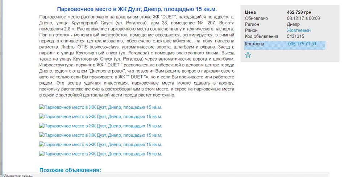Image resolution: width=353 pixels, height=177 pixels.
Task: Click the Ожидание кеша status bar text
Action: [x=18, y=175]
